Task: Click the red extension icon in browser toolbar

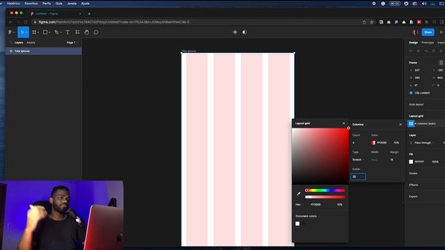Action: point(419,22)
